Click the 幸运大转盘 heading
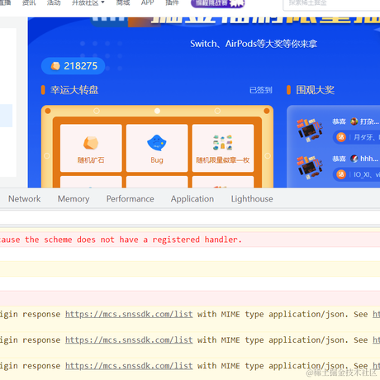The width and height of the screenshot is (380, 380). (x=74, y=90)
